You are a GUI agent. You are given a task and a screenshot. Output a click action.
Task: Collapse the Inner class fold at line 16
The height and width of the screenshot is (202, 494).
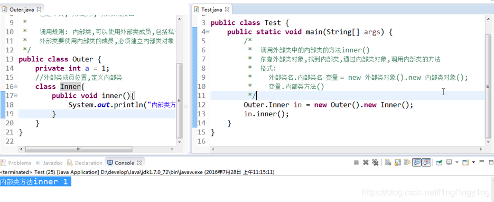[16, 86]
